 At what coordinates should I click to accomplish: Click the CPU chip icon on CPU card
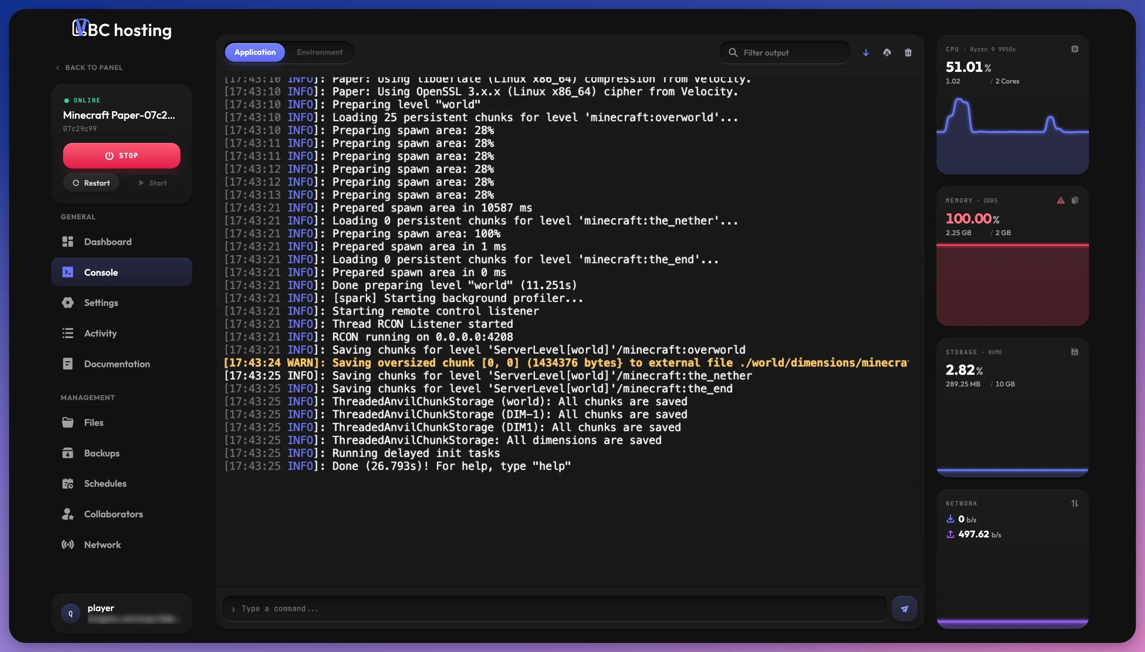1074,49
